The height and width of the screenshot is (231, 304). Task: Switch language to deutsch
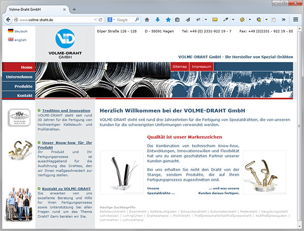(21, 31)
